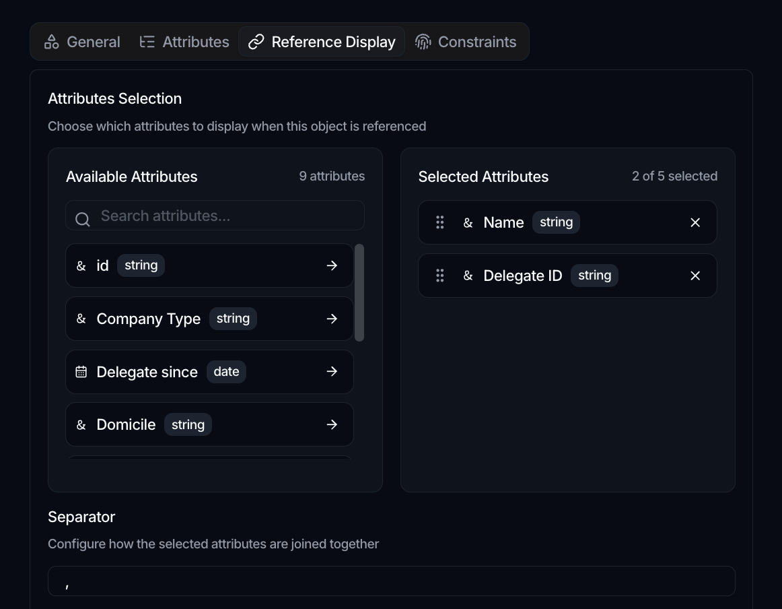Click the Selected Attributes heading
Image resolution: width=782 pixels, height=609 pixels.
483,177
